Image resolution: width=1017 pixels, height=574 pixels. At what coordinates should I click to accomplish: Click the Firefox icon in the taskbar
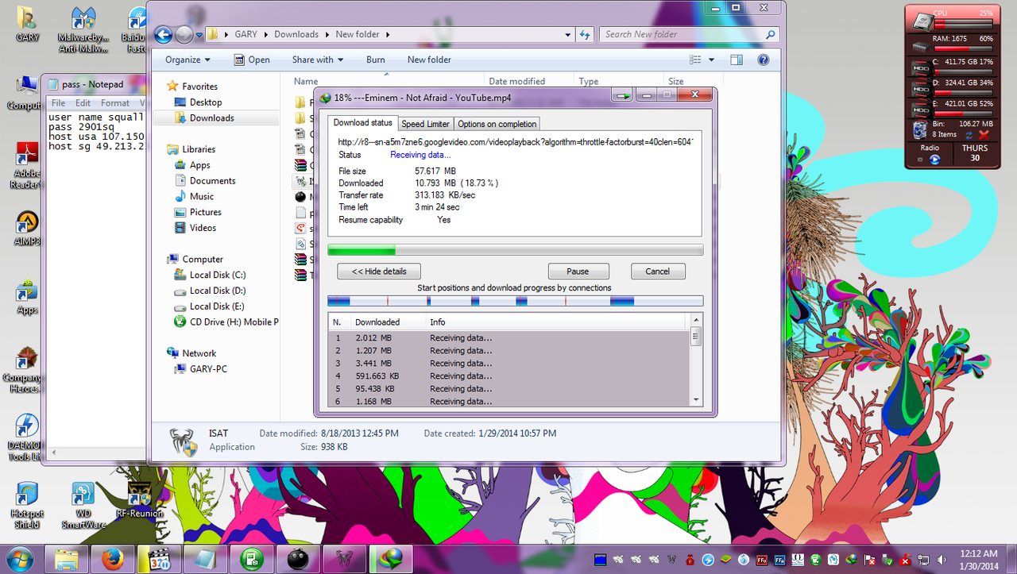[x=114, y=559]
